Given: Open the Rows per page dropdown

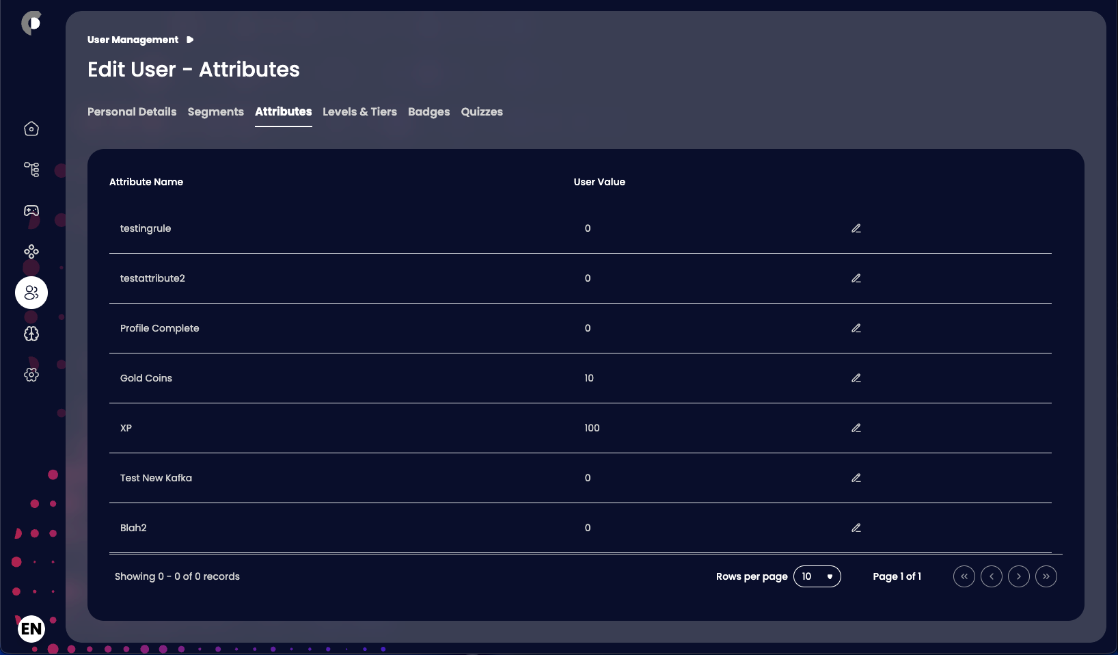Looking at the screenshot, I should point(817,576).
